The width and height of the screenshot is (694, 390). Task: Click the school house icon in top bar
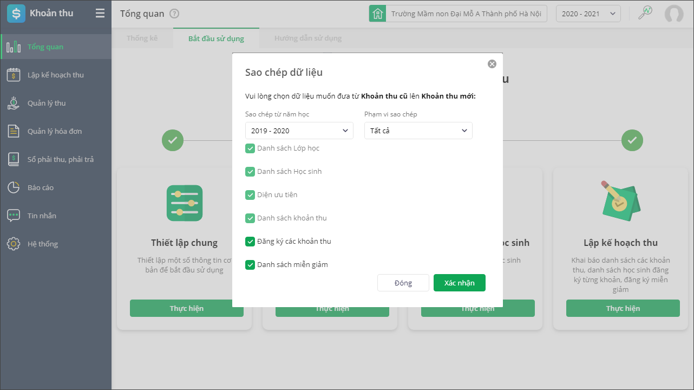tap(377, 14)
